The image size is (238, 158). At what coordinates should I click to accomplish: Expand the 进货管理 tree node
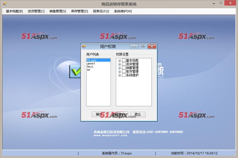[x=120, y=64]
